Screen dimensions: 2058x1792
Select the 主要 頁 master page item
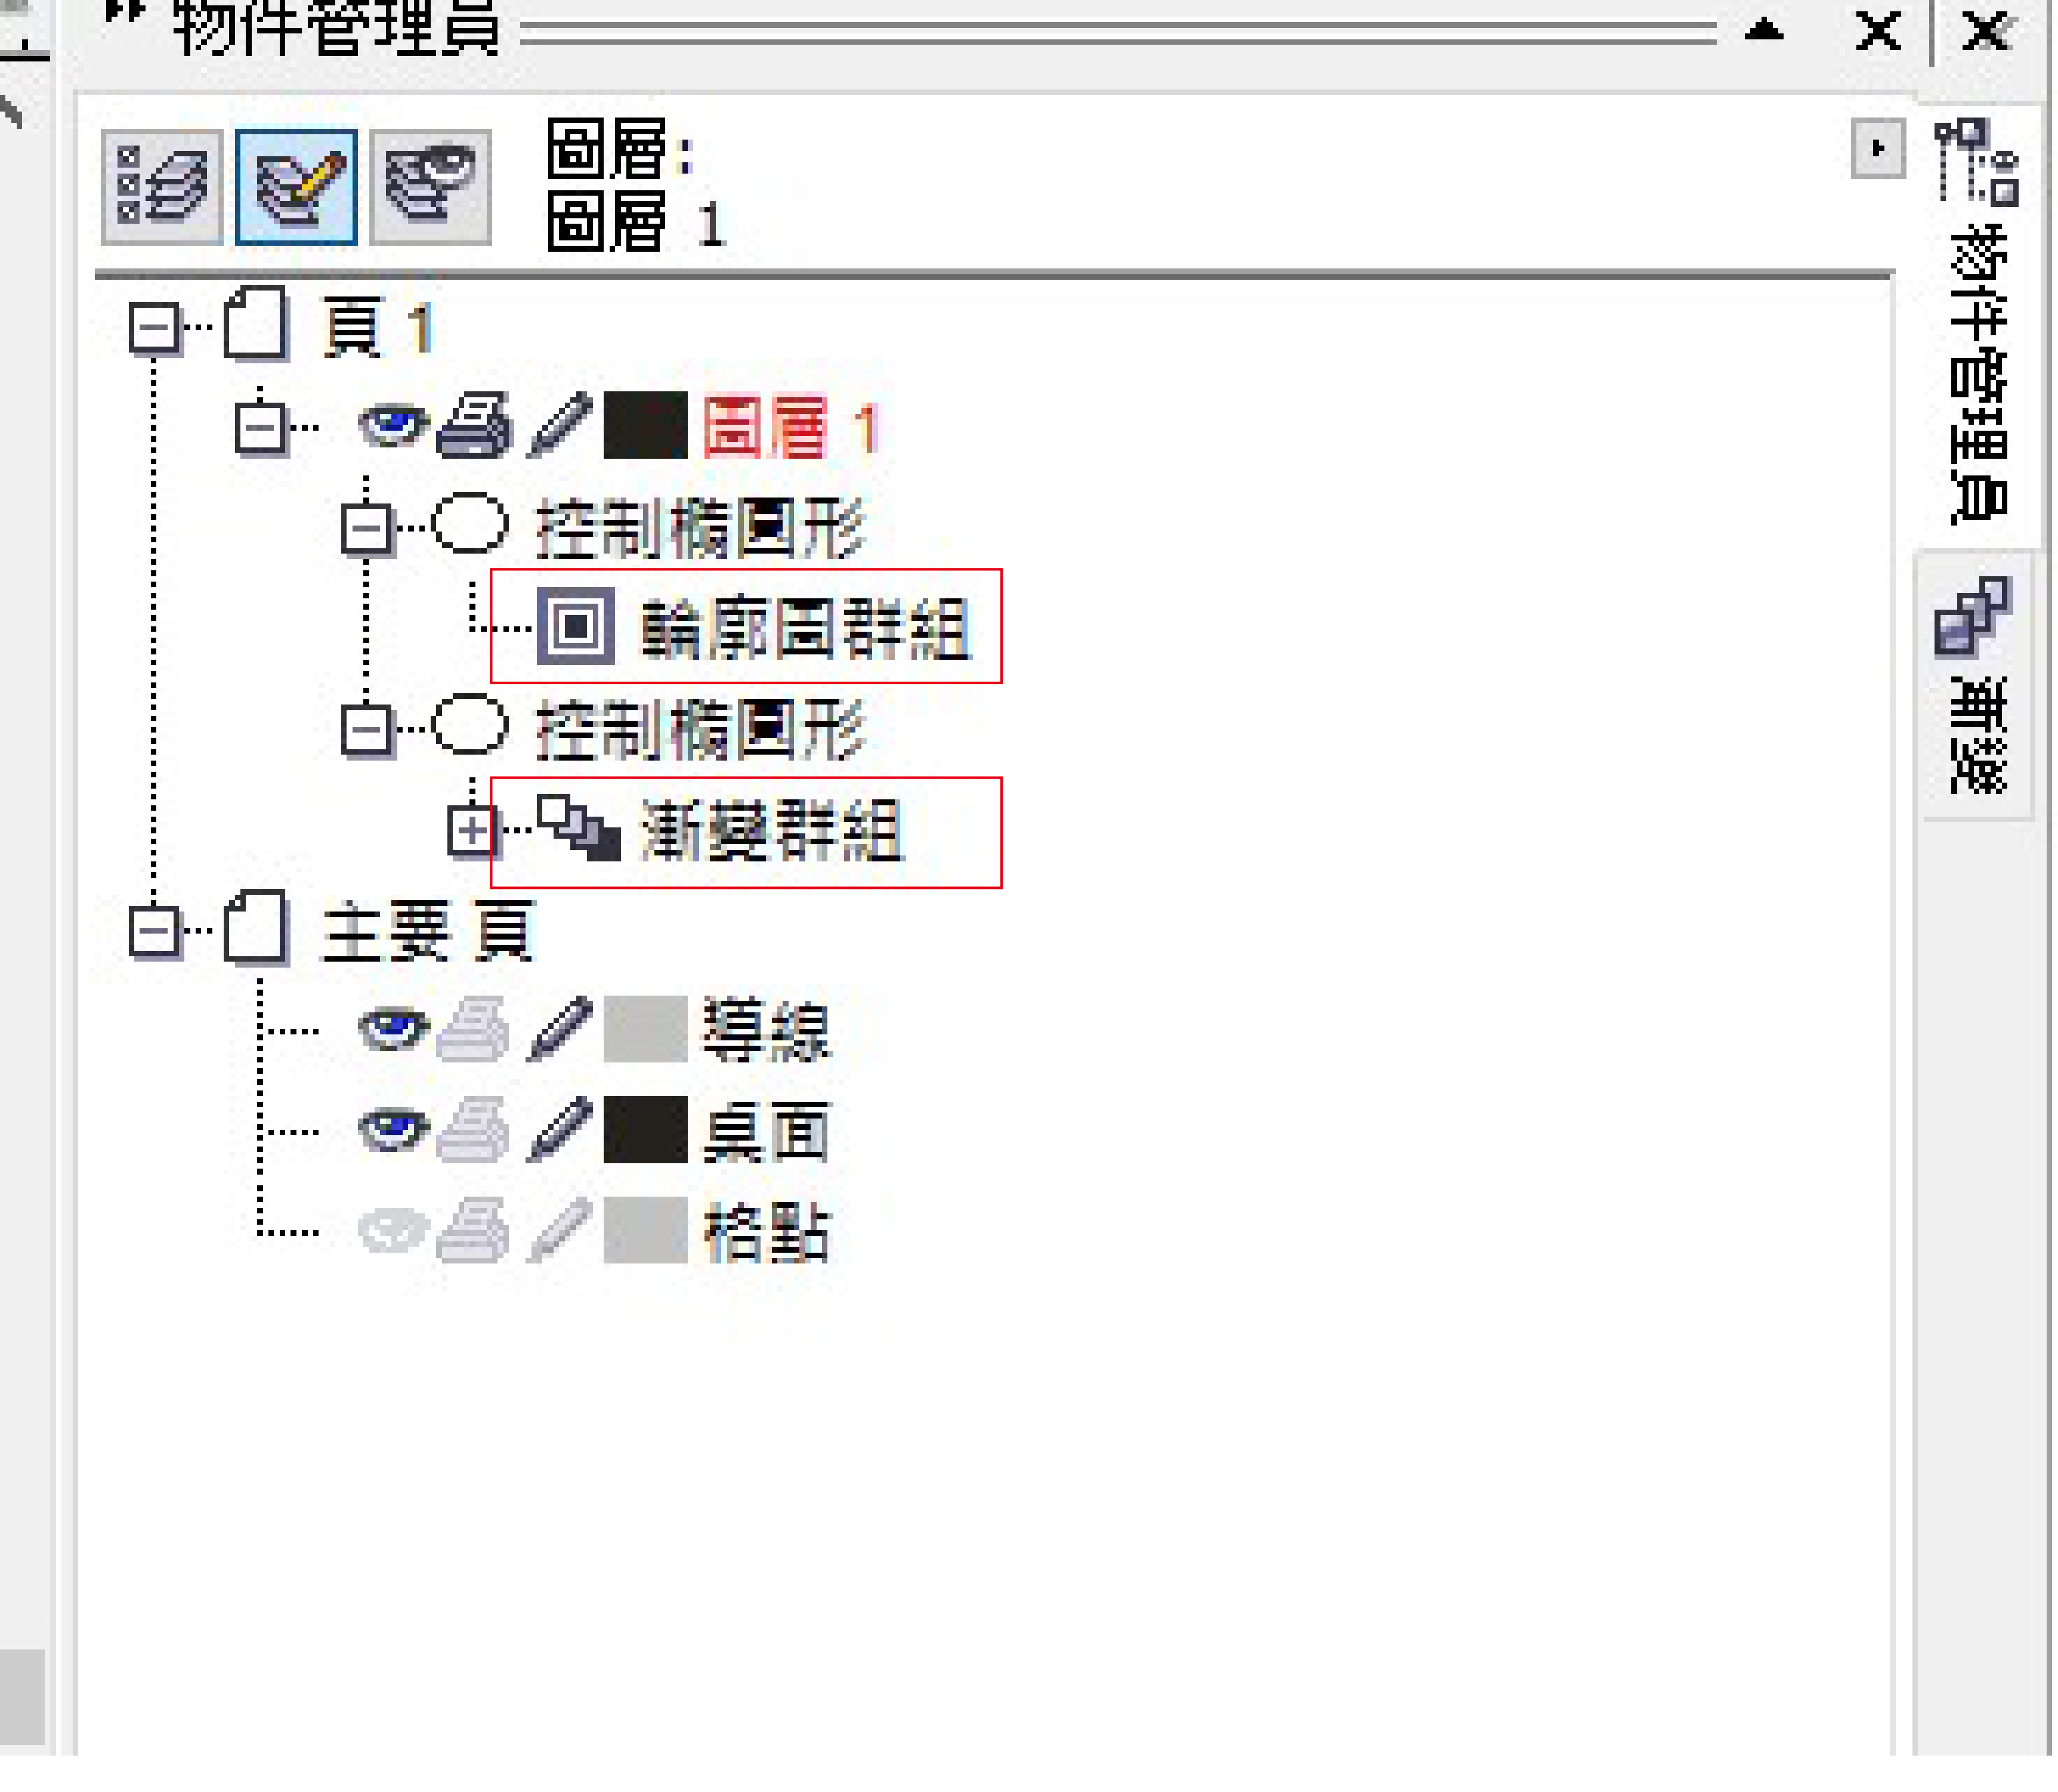[x=430, y=932]
